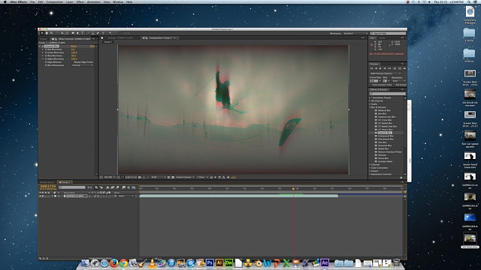The width and height of the screenshot is (481, 270).
Task: Select the Pen tool
Action: (x=77, y=33)
